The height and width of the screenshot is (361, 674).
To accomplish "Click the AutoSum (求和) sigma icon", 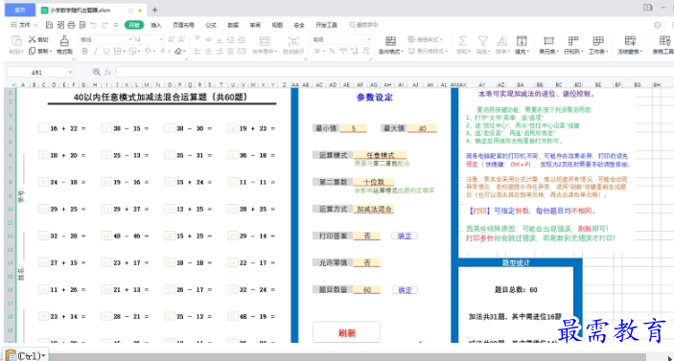I will click(x=462, y=41).
